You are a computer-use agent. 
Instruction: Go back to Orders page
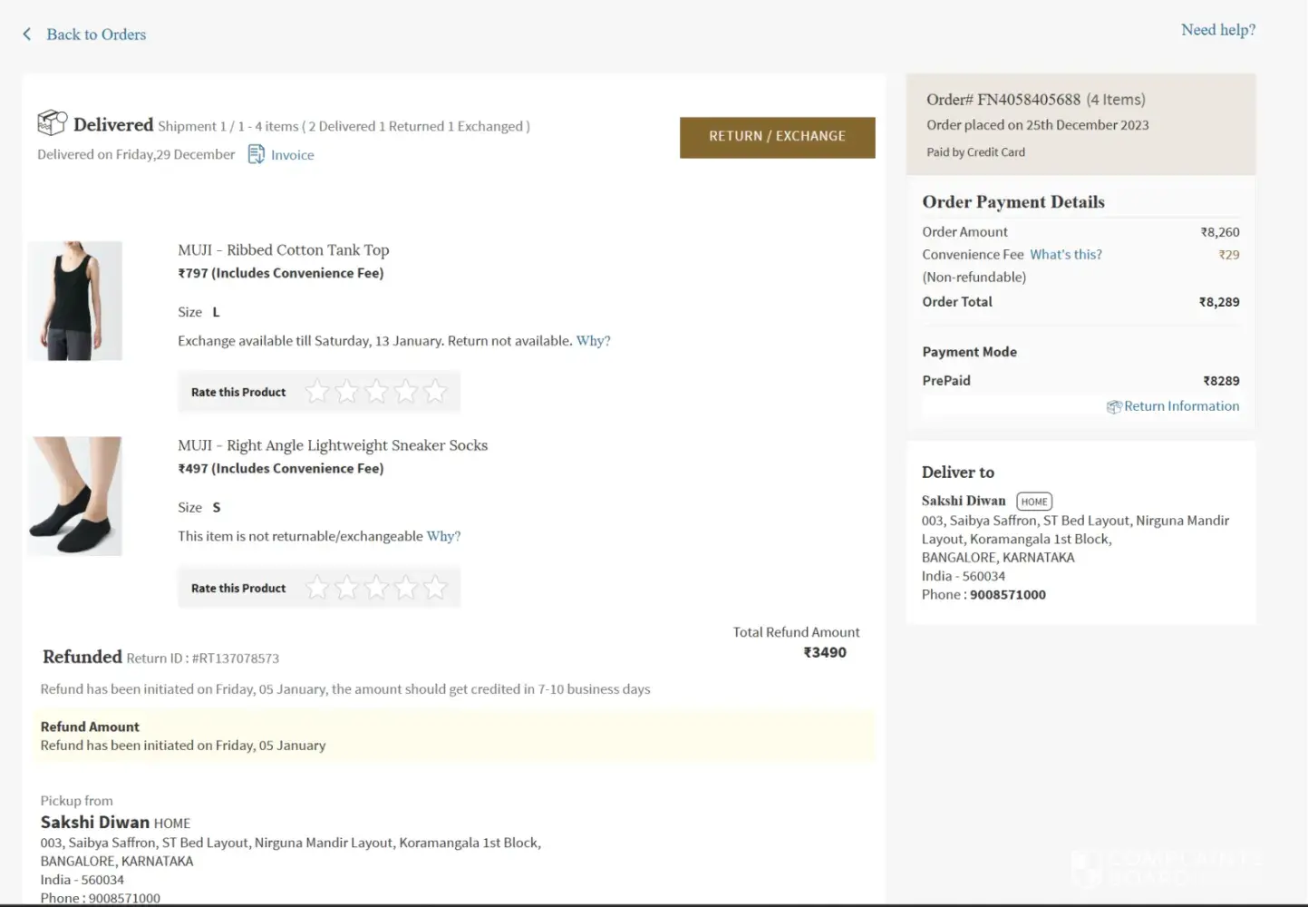(x=96, y=34)
